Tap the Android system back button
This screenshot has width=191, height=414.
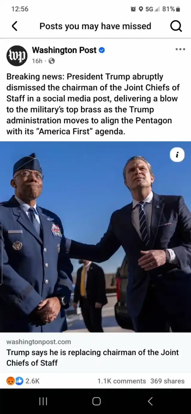point(150,401)
